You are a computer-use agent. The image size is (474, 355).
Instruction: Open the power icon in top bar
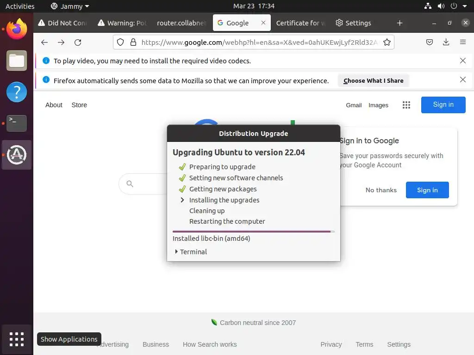tap(454, 6)
